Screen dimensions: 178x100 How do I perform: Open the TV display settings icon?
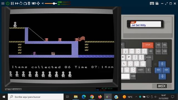25,3
